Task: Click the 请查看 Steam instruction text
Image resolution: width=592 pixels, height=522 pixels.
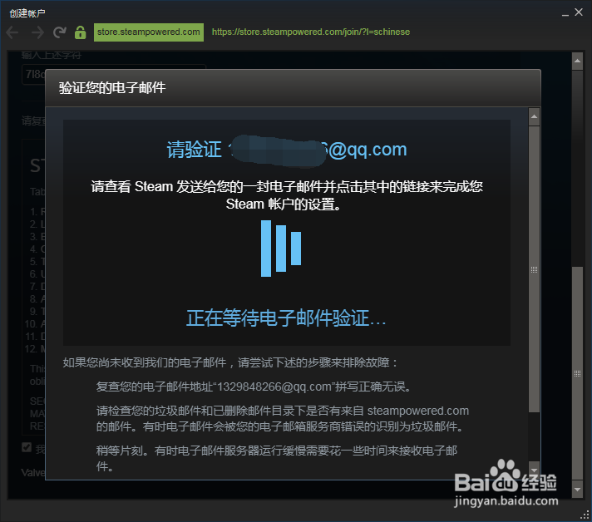Action: click(x=287, y=195)
